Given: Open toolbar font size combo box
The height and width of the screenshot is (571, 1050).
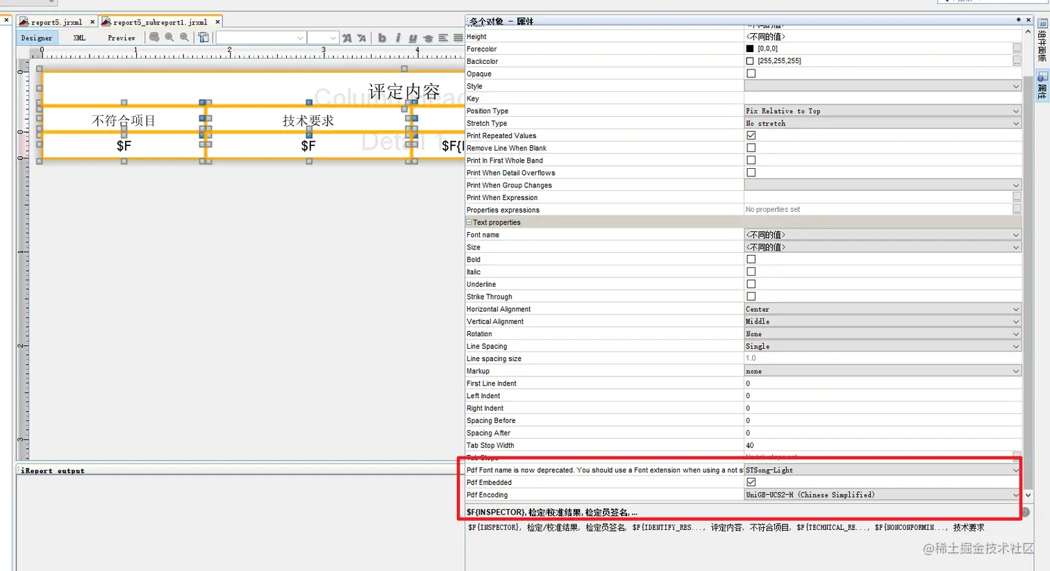Looking at the screenshot, I should point(323,38).
